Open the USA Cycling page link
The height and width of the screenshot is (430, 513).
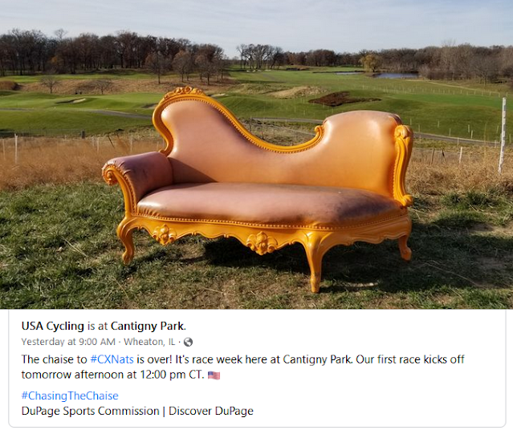pos(53,326)
